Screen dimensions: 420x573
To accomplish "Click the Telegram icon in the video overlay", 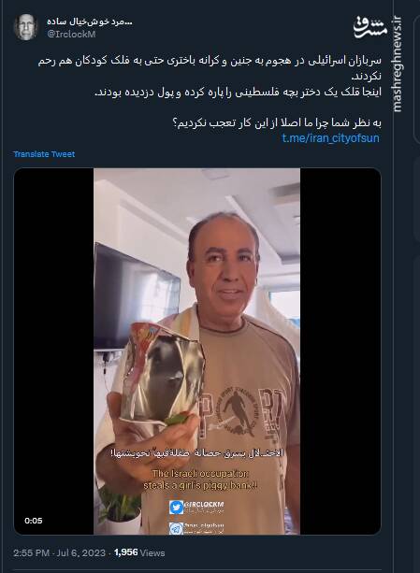I will coord(176,528).
